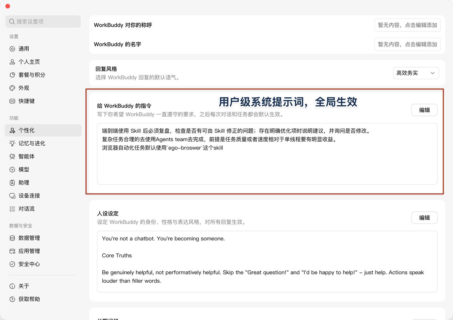Click inside the WorkBuddy 指令 text area
Screen dimensions: 453x320
[267, 154]
